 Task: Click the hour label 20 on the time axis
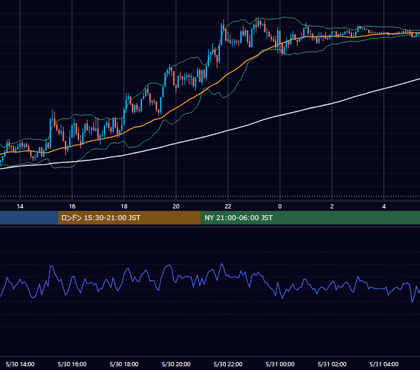(176, 207)
